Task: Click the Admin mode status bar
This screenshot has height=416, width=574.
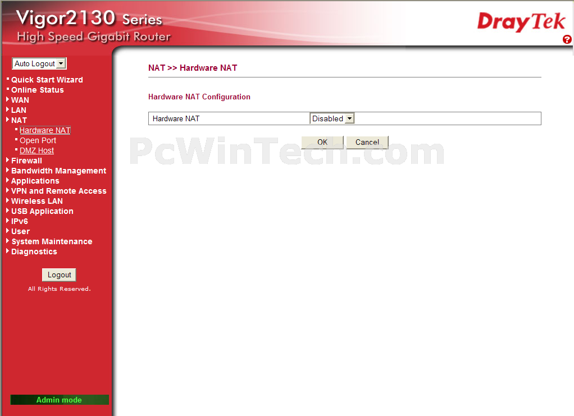Action: click(x=60, y=400)
